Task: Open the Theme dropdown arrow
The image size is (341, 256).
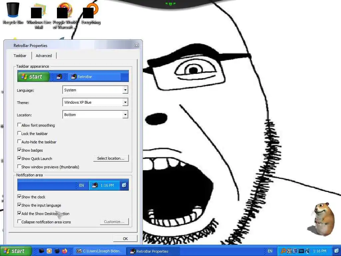Action: [x=125, y=102]
